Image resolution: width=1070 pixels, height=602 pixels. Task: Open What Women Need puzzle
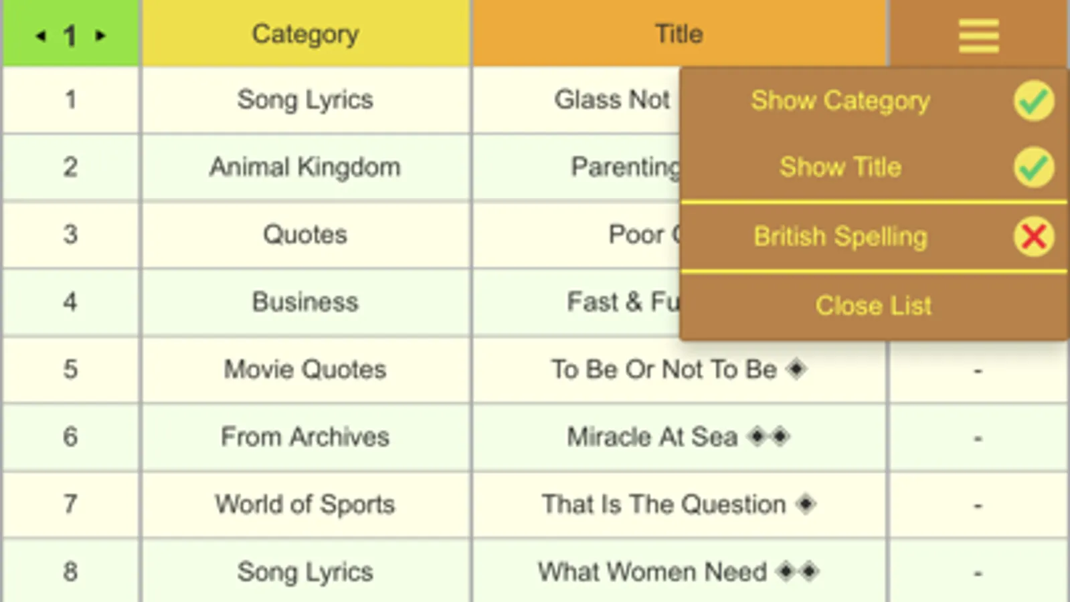coord(652,572)
